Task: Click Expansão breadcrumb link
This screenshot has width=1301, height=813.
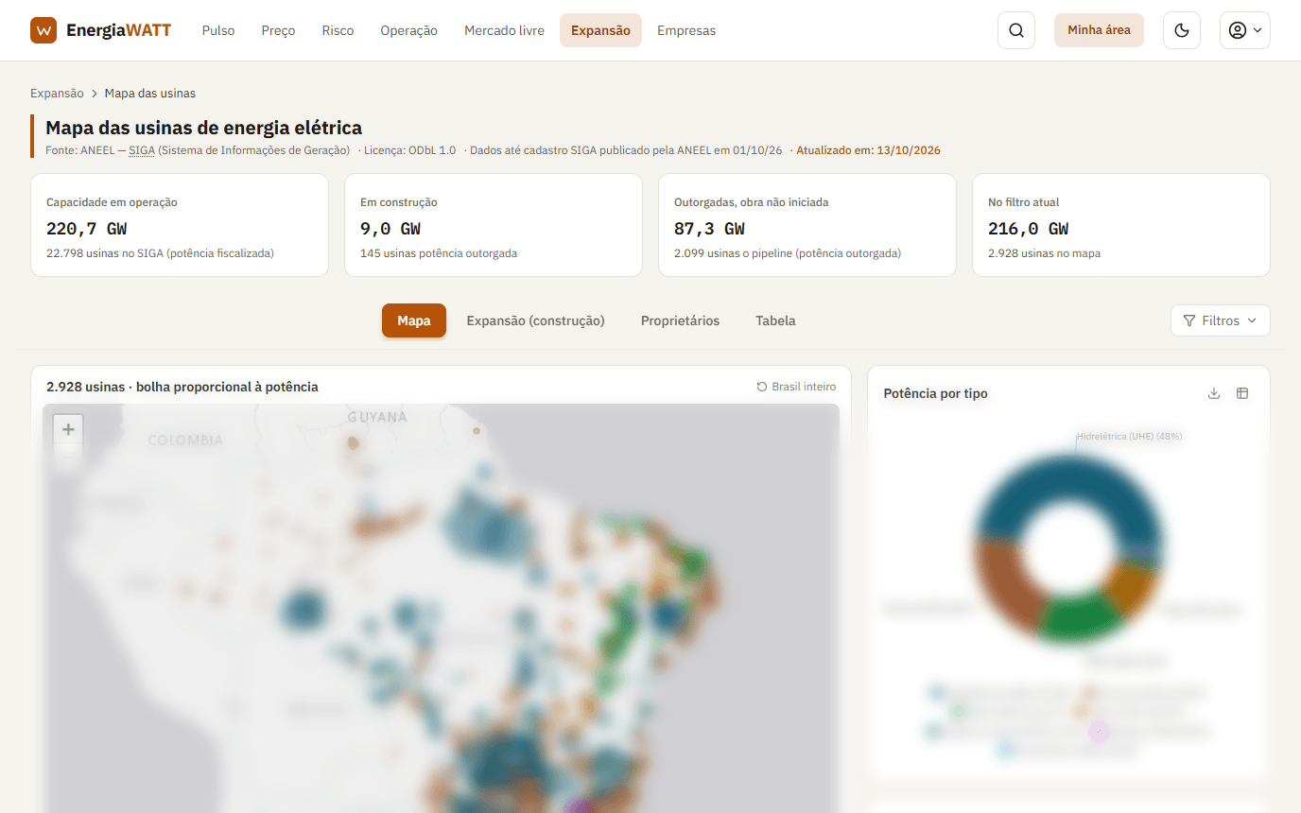Action: pos(57,94)
